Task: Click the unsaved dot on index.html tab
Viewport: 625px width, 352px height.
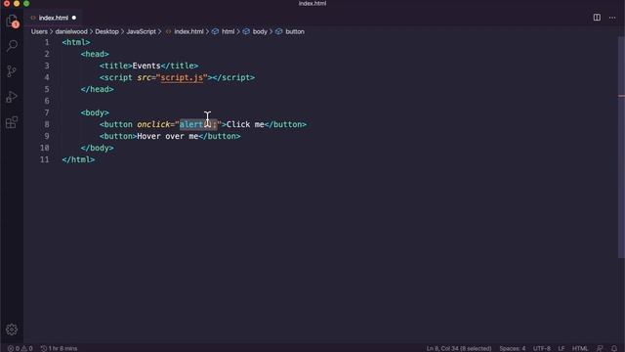Action: click(74, 18)
